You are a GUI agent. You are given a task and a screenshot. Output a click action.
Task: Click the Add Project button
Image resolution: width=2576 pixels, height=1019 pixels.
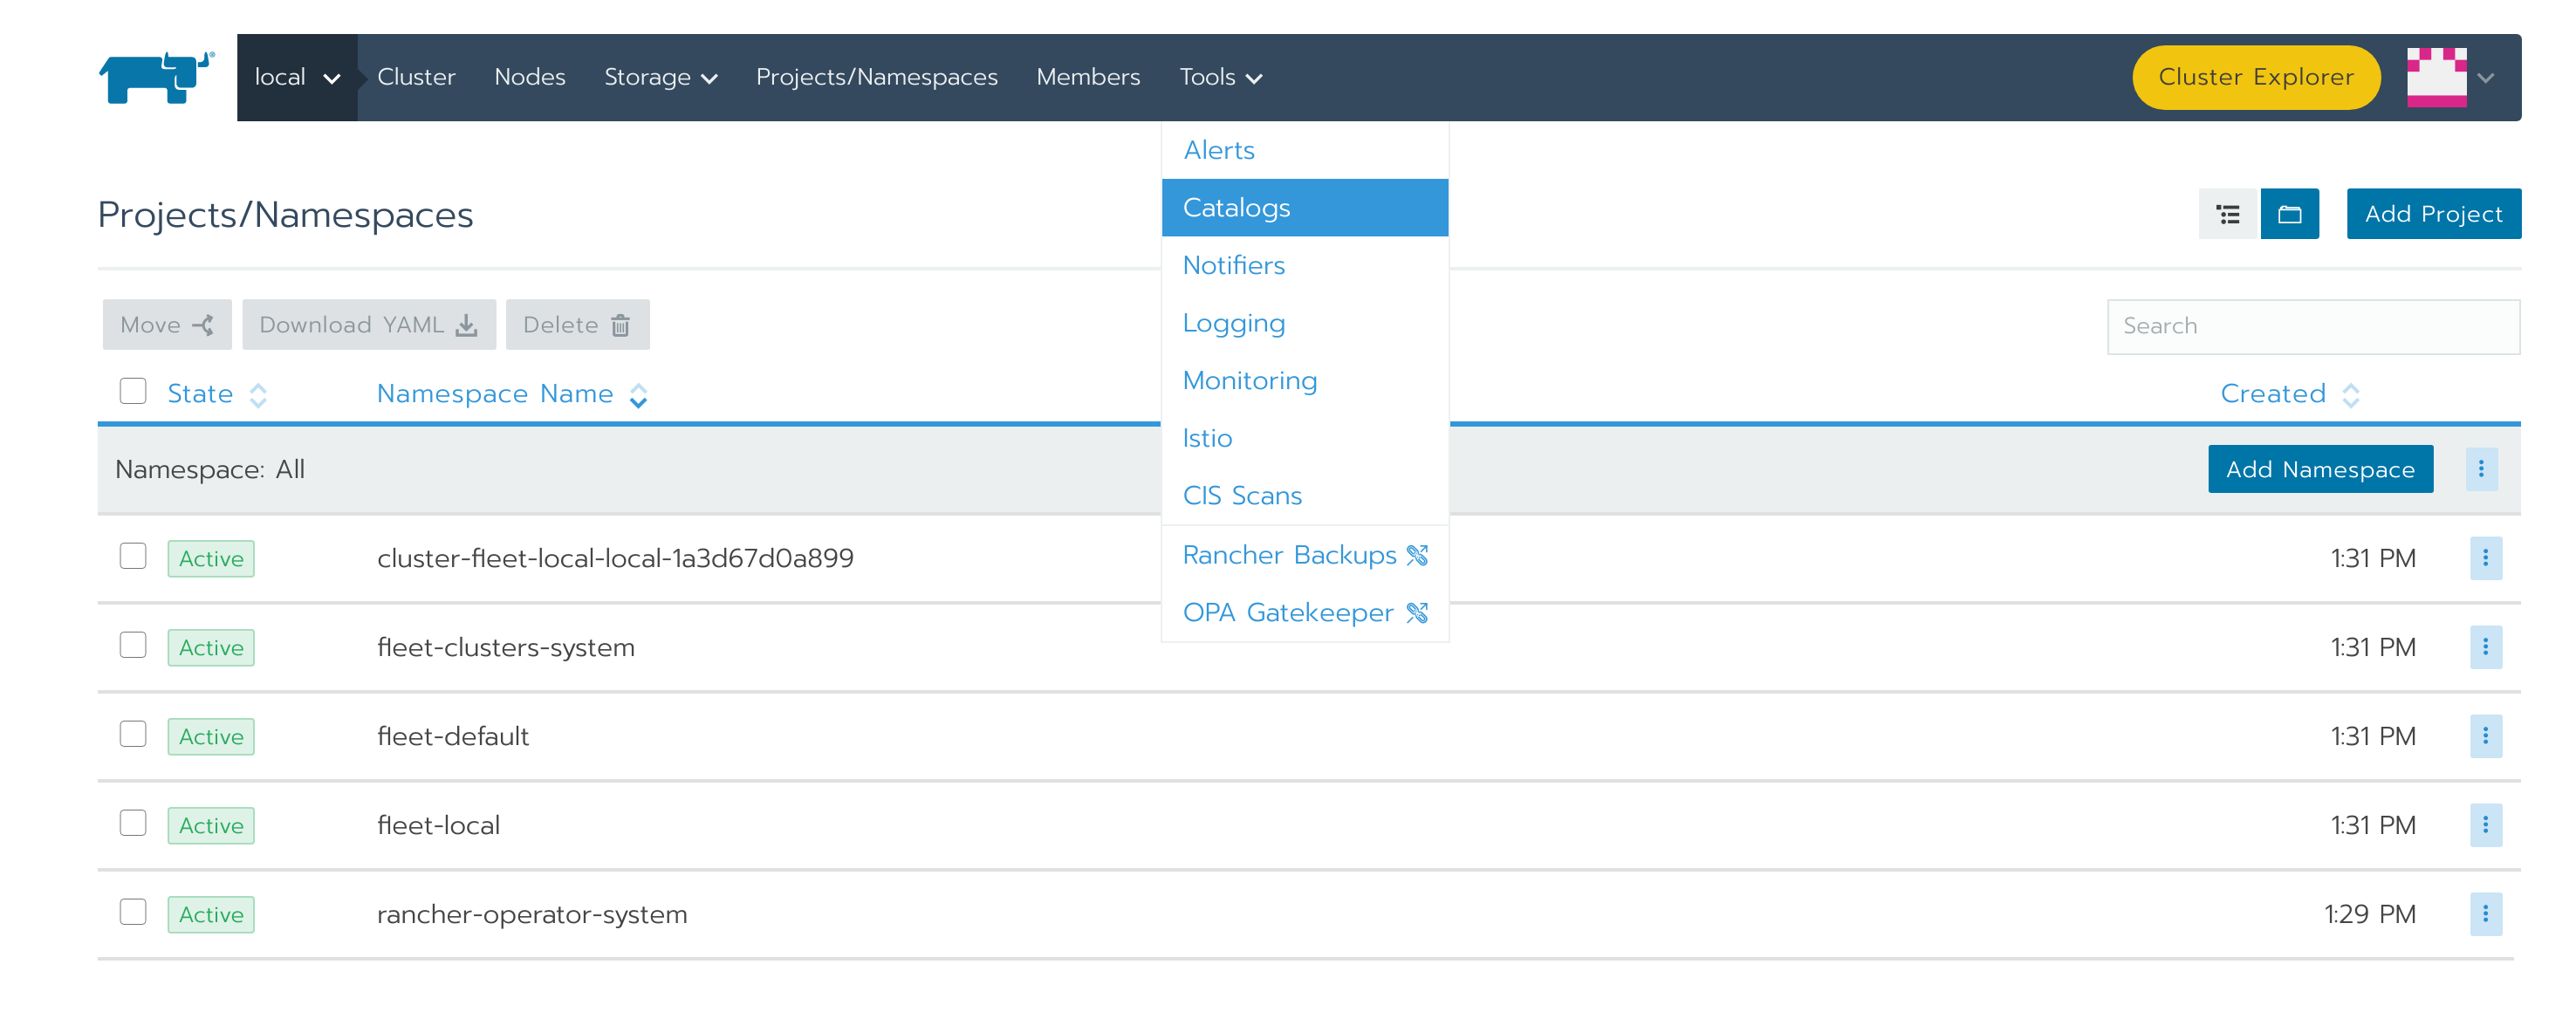tap(2432, 214)
